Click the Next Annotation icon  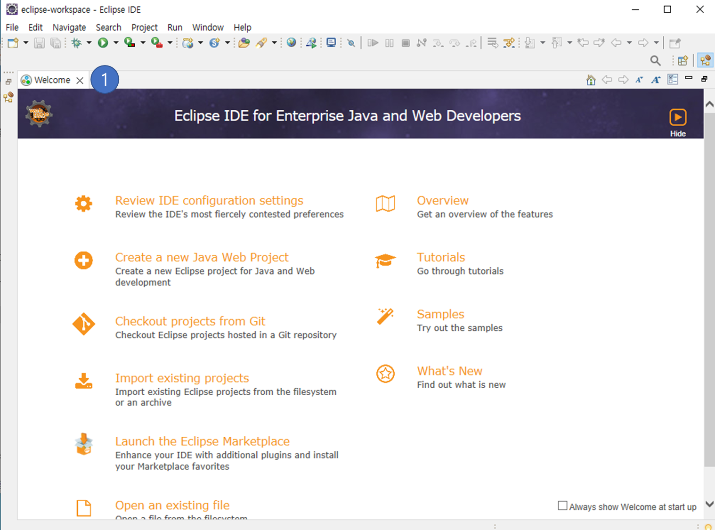pos(530,43)
